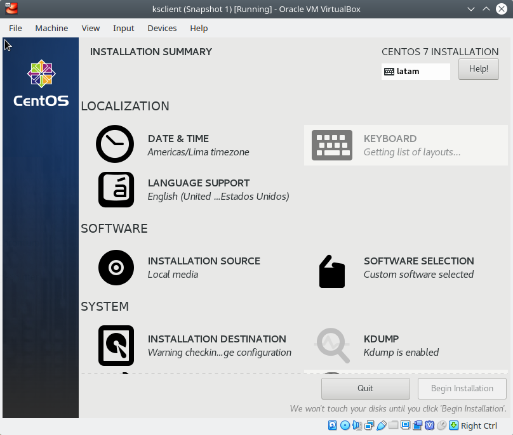Image resolution: width=513 pixels, height=435 pixels.
Task: Open the View menu
Action: 91,28
